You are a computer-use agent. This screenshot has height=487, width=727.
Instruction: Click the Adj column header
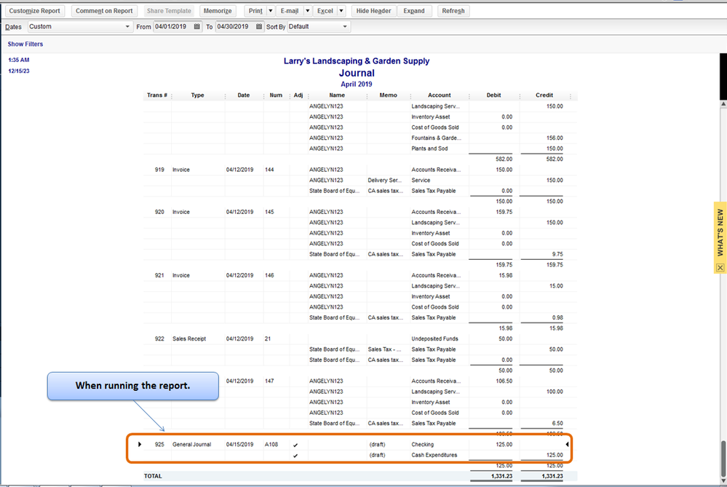pyautogui.click(x=298, y=95)
